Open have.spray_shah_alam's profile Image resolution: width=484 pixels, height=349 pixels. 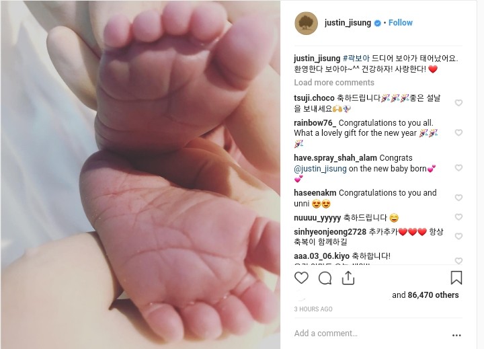coord(335,158)
